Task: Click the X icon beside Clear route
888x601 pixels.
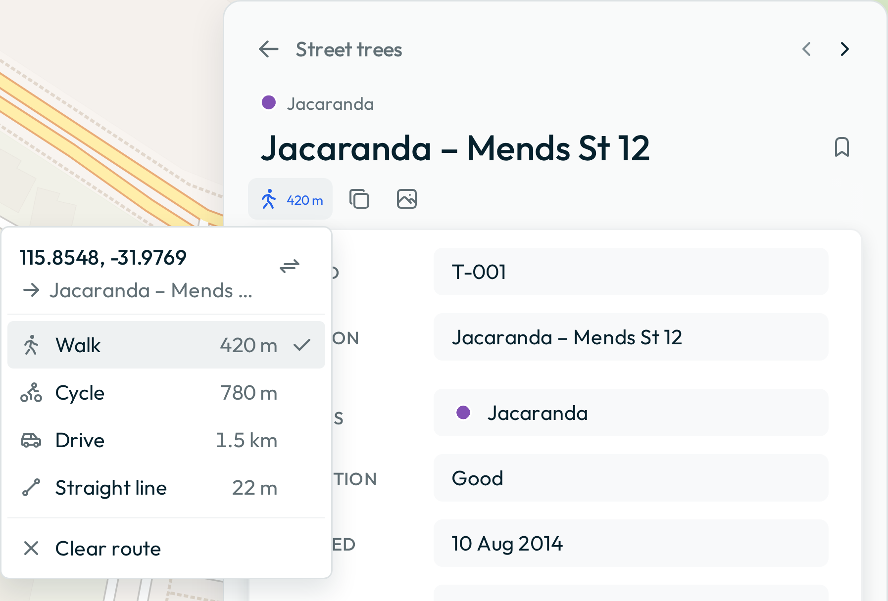Action: (x=31, y=548)
